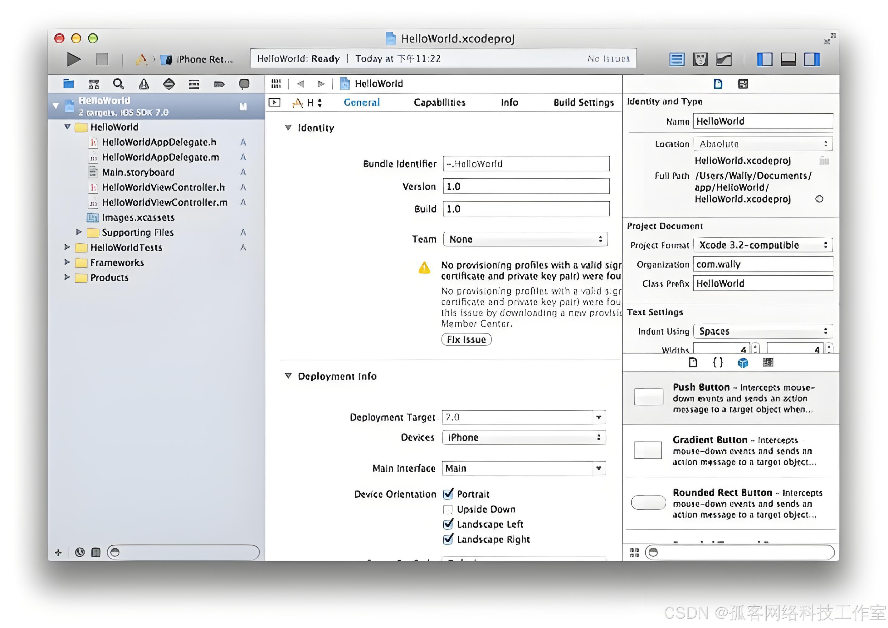Uncheck the Landscape Right checkbox
This screenshot has height=628, width=888.
pyautogui.click(x=448, y=539)
